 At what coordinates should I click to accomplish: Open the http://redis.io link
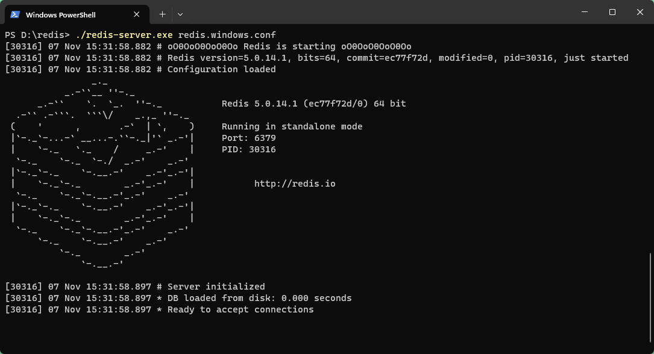[x=295, y=184]
